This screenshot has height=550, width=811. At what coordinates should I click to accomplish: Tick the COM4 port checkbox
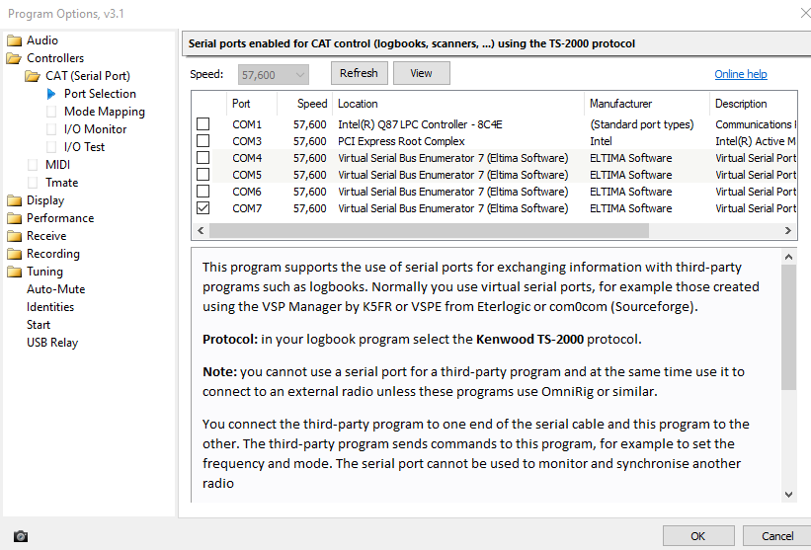point(203,158)
